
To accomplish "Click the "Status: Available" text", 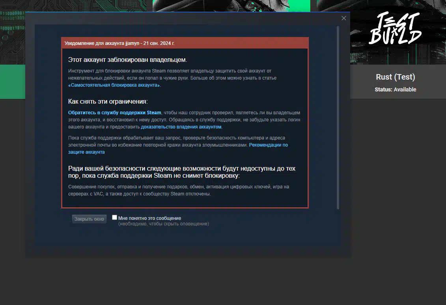I will (x=395, y=89).
